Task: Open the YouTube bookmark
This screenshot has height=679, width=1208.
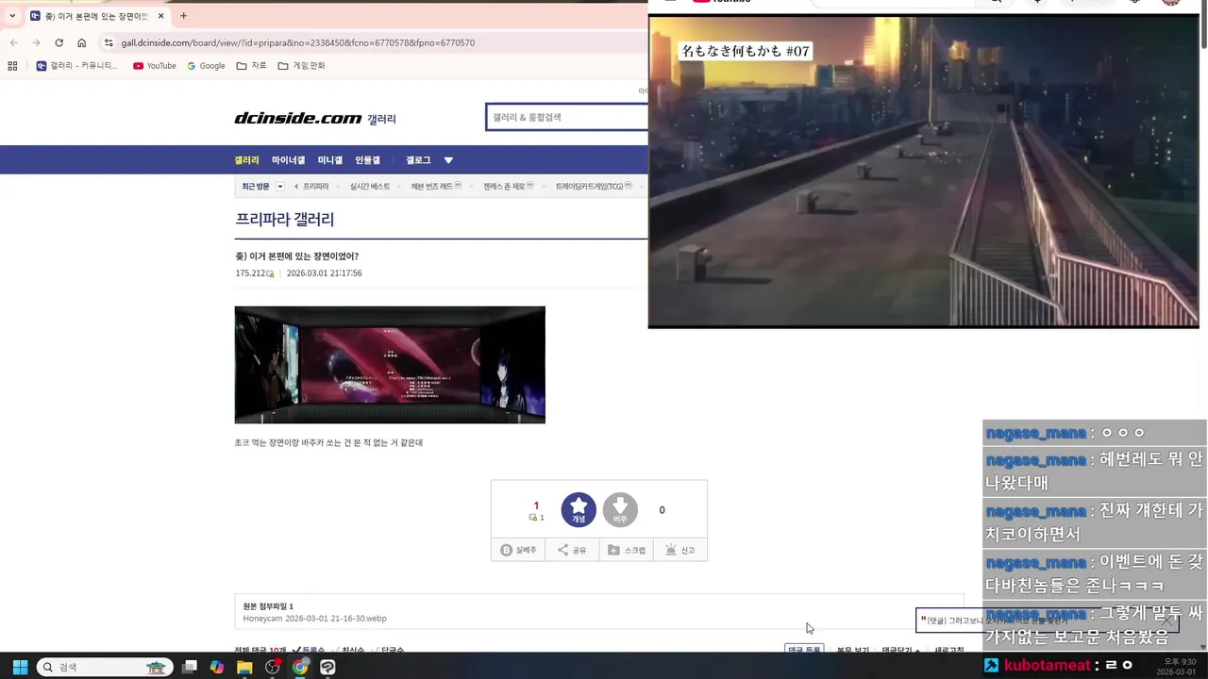Action: pos(155,66)
